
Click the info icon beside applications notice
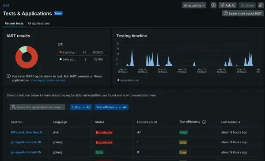8,76
